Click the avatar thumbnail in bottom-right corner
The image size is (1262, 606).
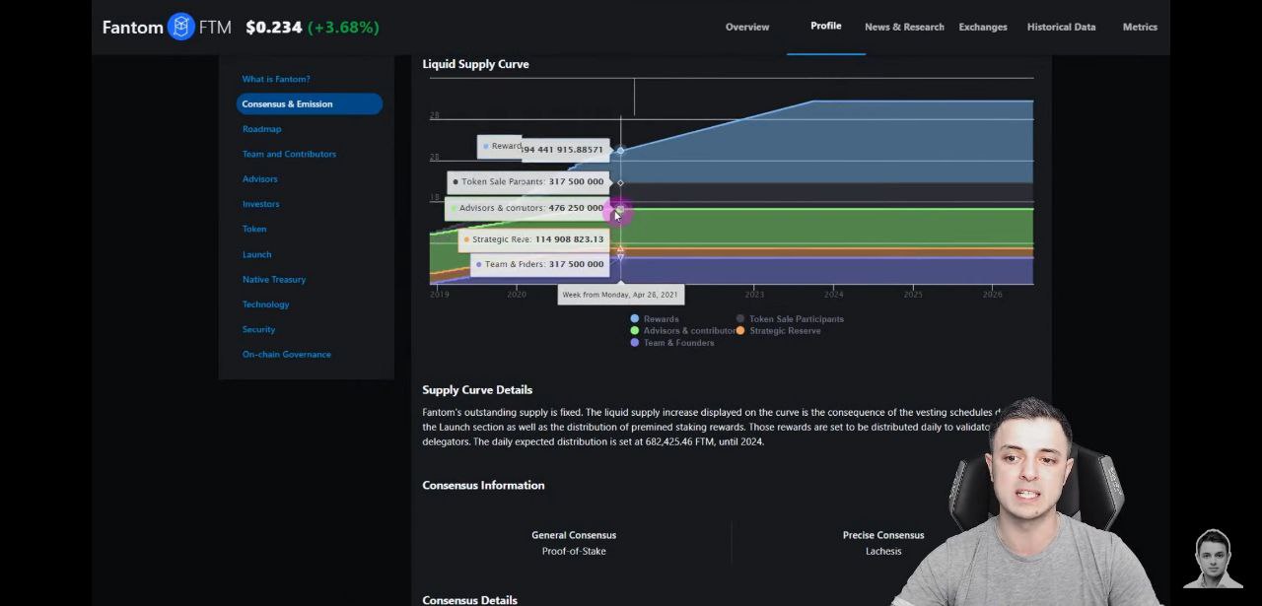(x=1213, y=559)
